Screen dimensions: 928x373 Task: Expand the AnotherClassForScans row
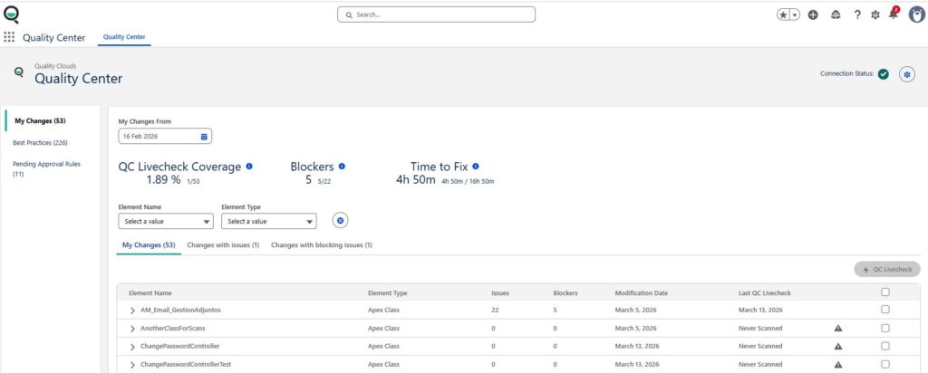132,328
